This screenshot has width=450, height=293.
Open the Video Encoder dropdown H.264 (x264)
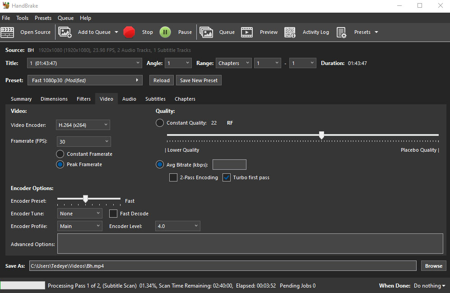(83, 125)
